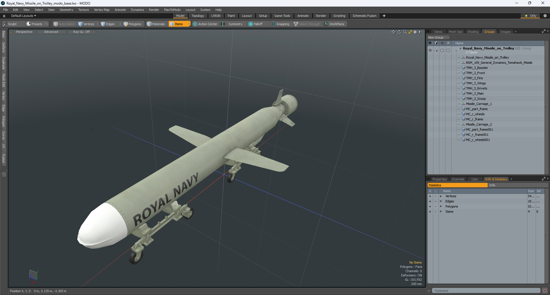Open the Geometry menu
The image size is (550, 295).
(x=66, y=10)
